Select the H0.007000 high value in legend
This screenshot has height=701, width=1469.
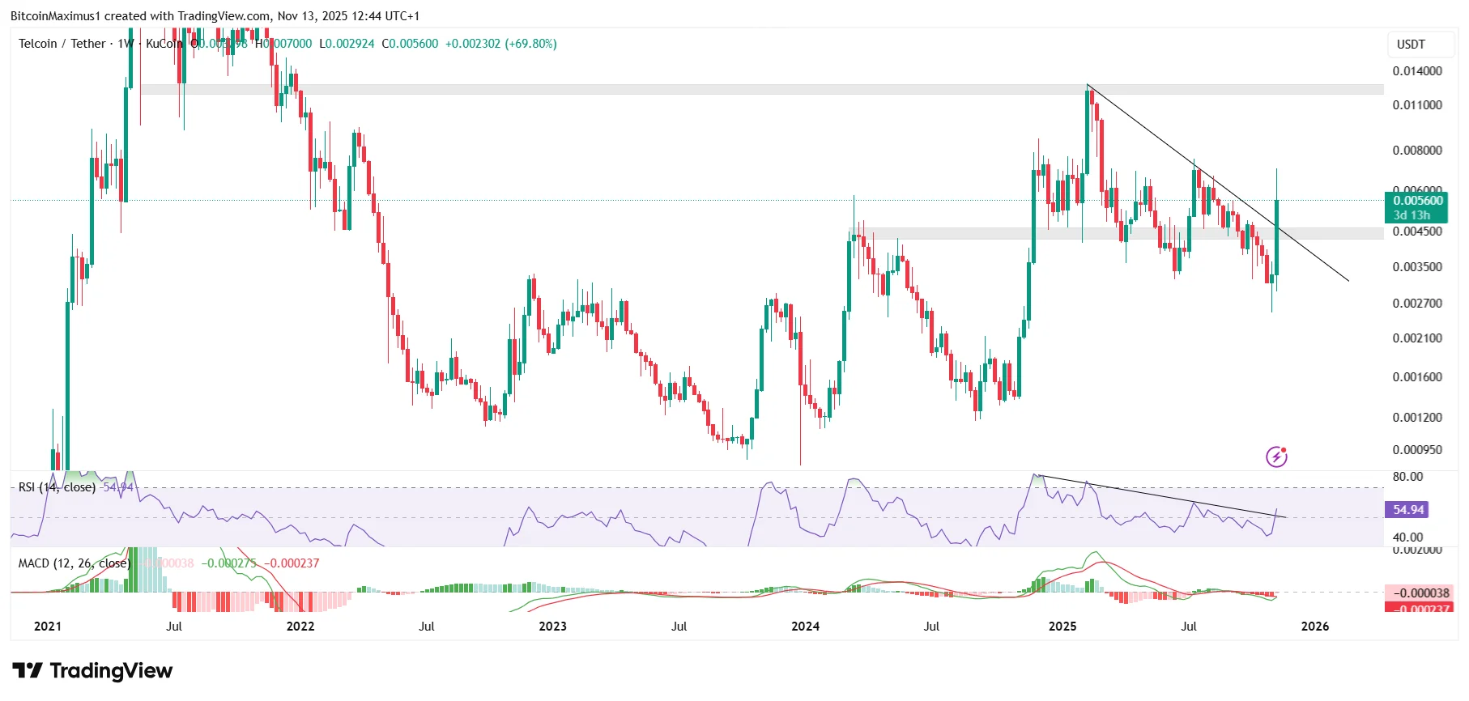click(283, 44)
